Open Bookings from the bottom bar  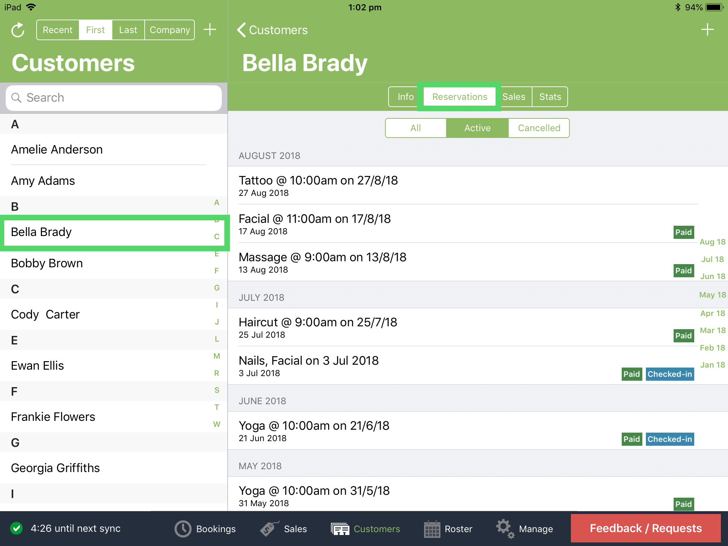click(x=206, y=529)
